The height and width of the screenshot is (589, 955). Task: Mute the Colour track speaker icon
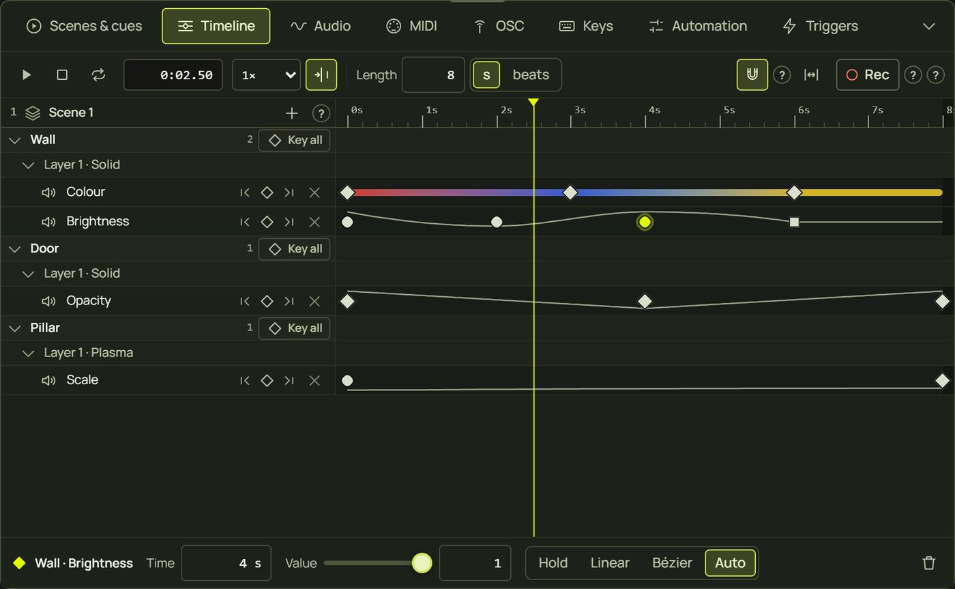48,192
